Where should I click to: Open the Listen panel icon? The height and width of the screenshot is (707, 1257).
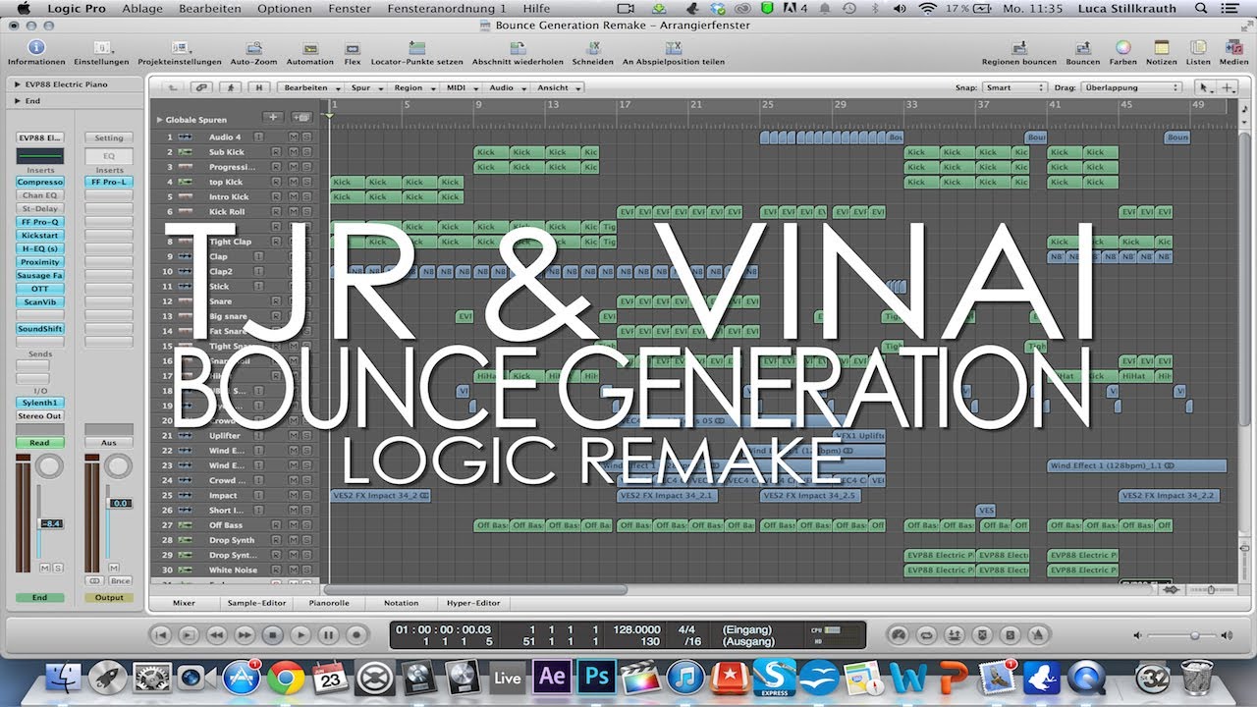pyautogui.click(x=1198, y=47)
